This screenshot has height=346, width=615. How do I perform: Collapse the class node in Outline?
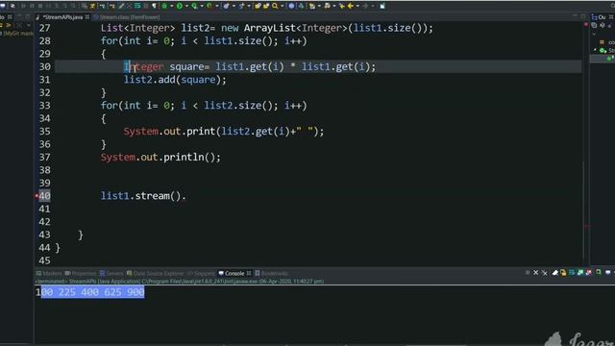596,50
